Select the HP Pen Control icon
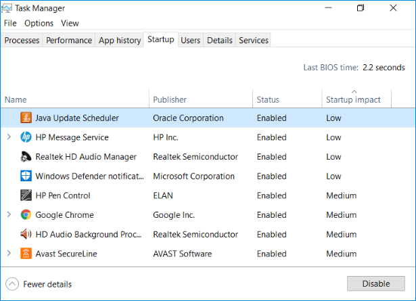Image resolution: width=416 pixels, height=301 pixels. [x=26, y=195]
